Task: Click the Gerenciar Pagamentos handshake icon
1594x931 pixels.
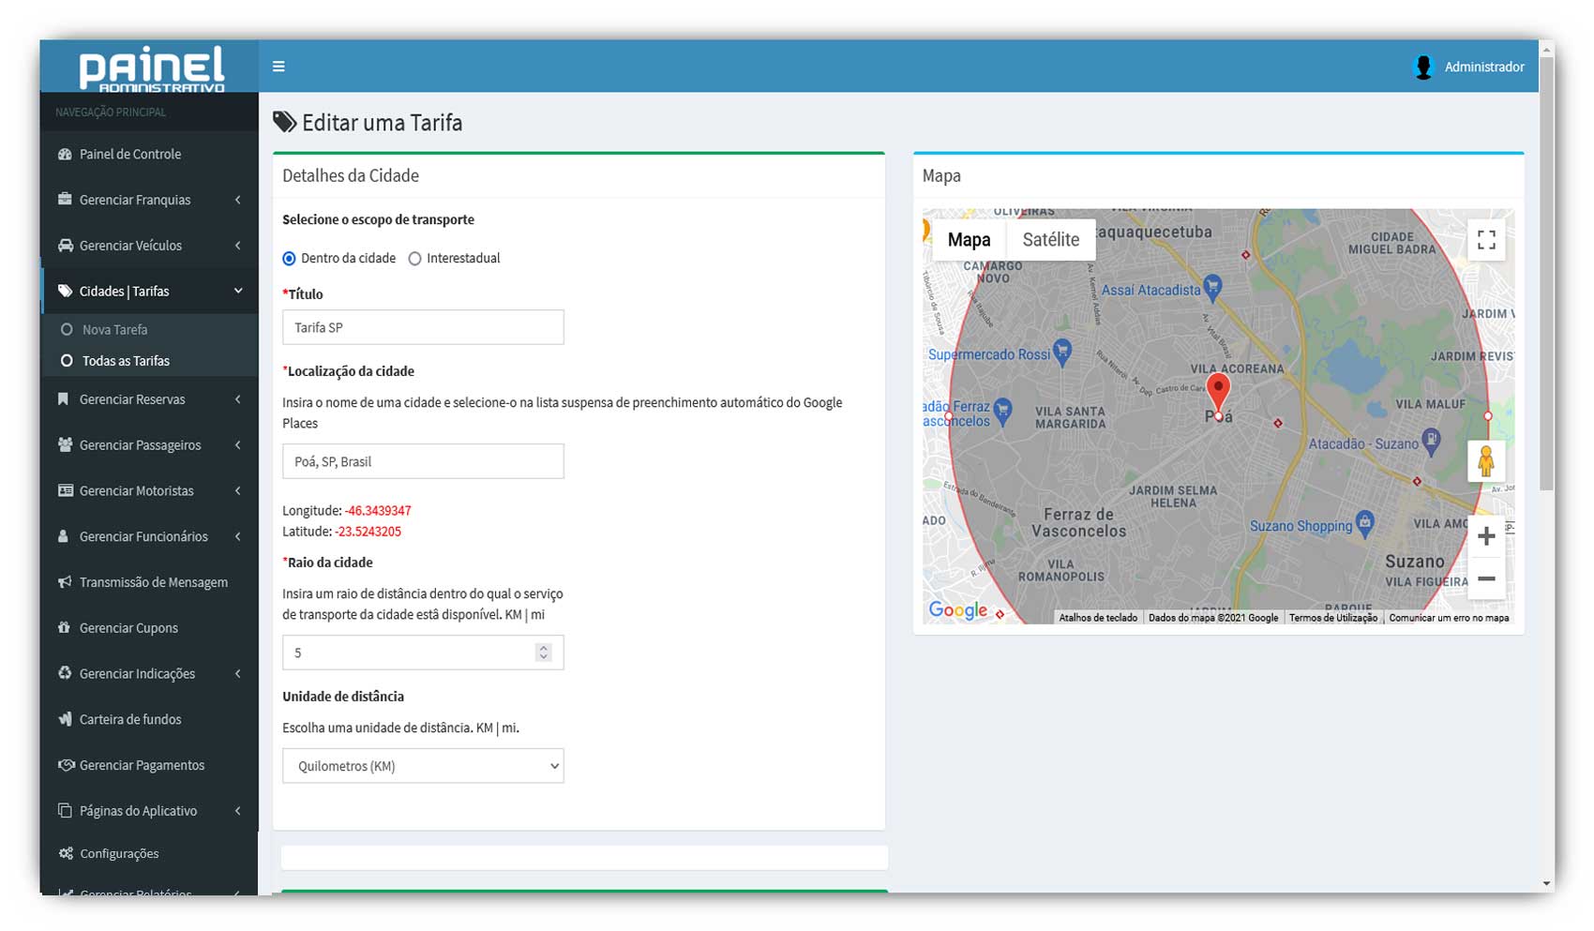Action: (66, 764)
